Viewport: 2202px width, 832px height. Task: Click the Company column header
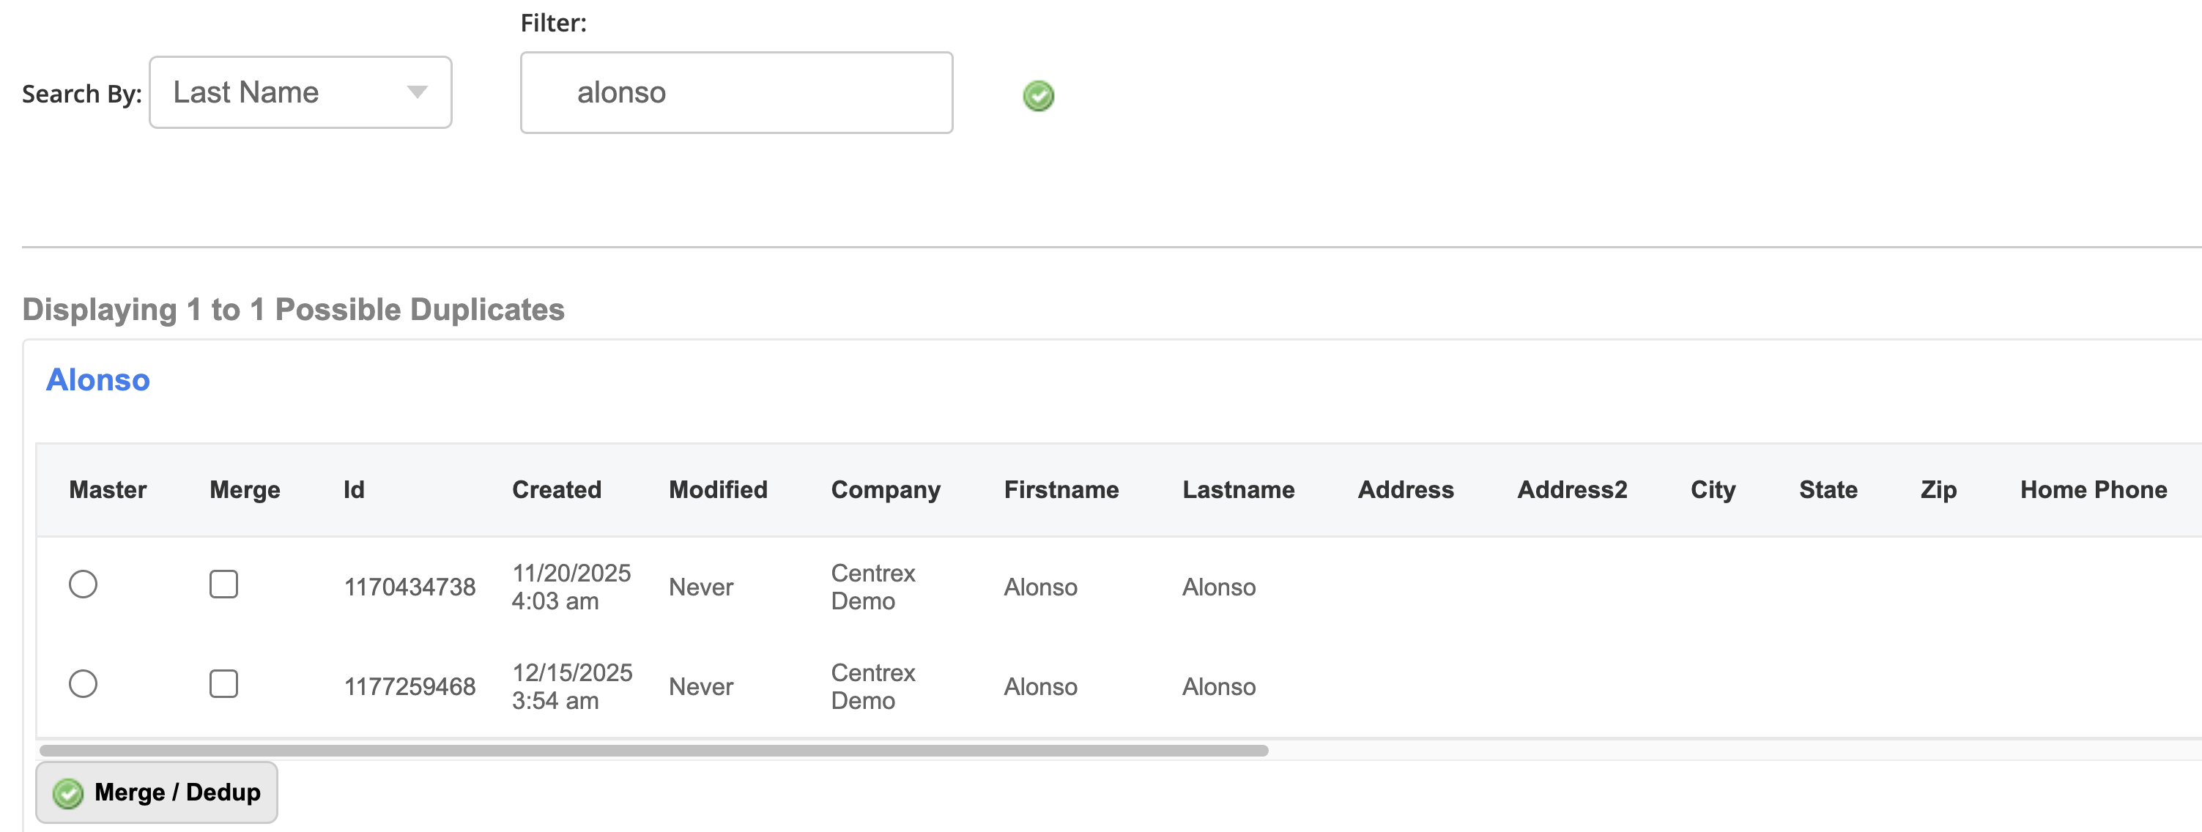click(886, 490)
